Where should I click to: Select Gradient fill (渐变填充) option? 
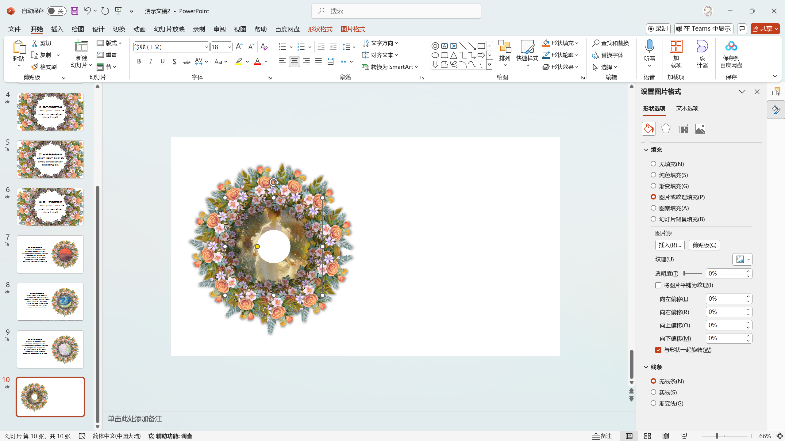coord(653,186)
